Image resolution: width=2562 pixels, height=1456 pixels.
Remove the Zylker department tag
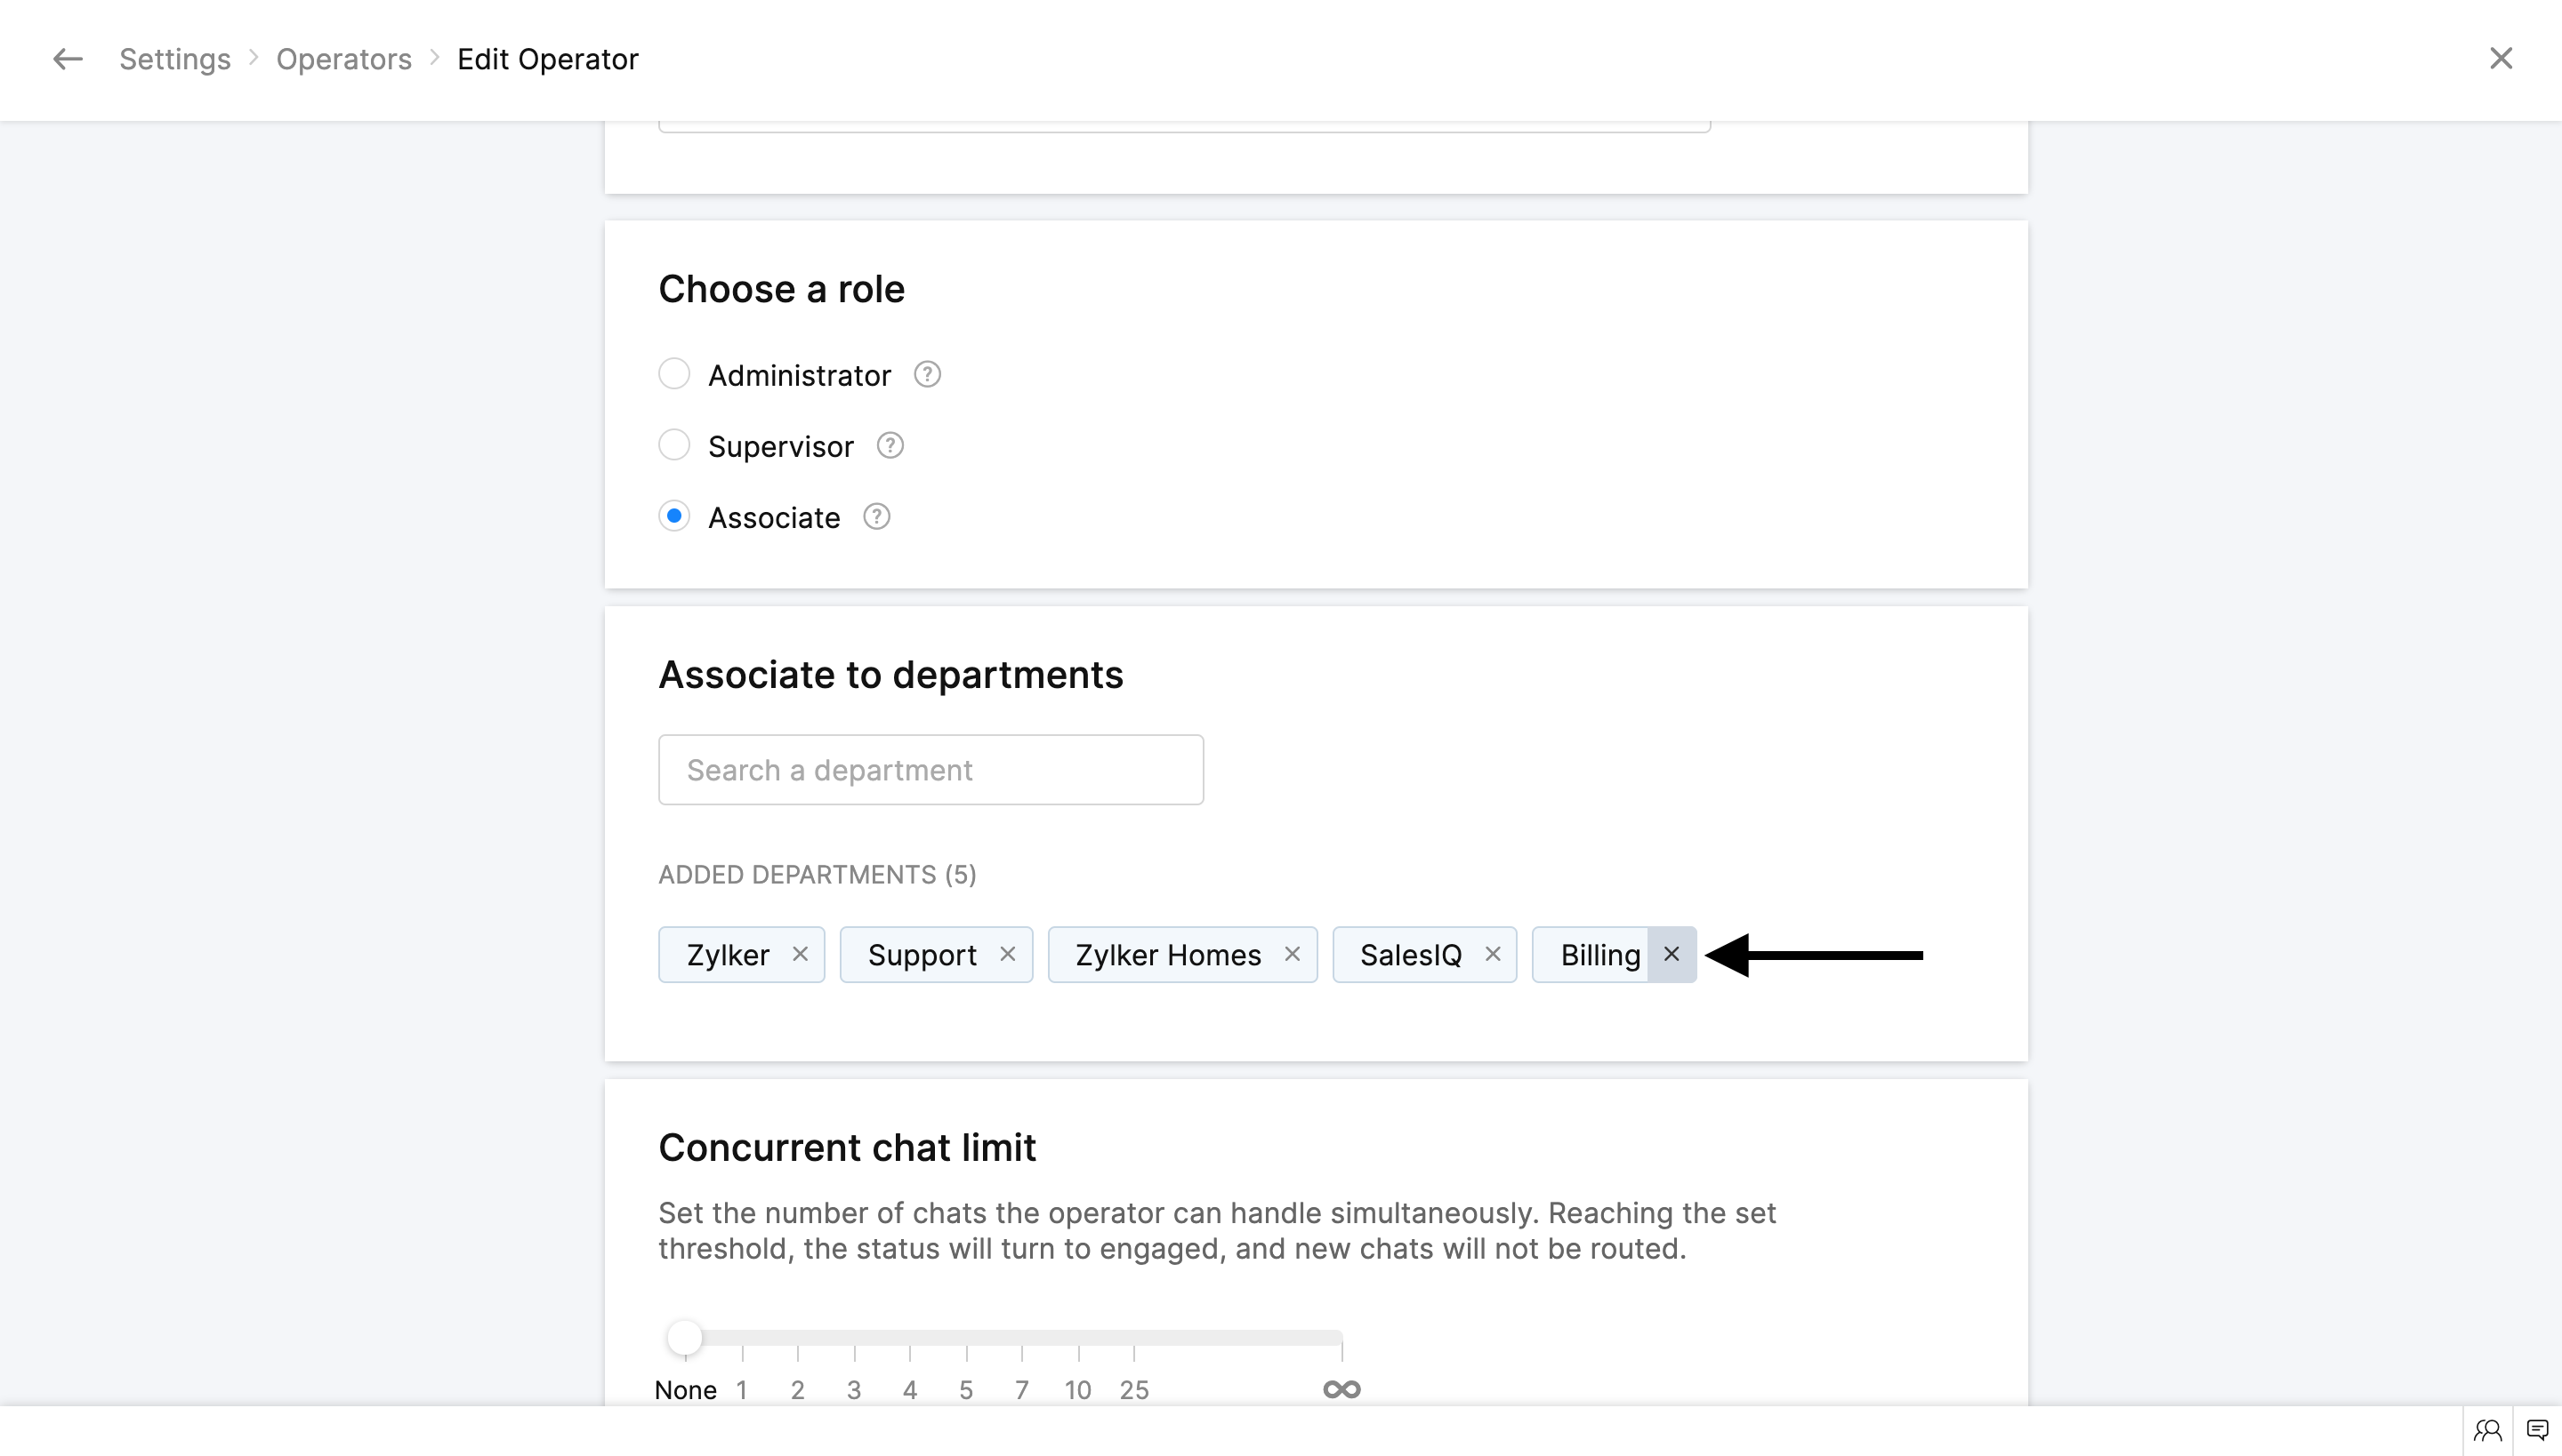point(800,954)
